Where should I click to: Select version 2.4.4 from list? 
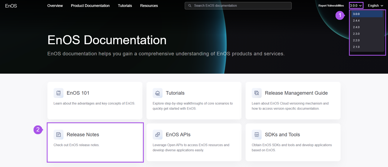(x=356, y=21)
